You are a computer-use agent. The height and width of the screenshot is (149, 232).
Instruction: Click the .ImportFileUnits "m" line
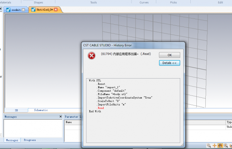click(111, 104)
